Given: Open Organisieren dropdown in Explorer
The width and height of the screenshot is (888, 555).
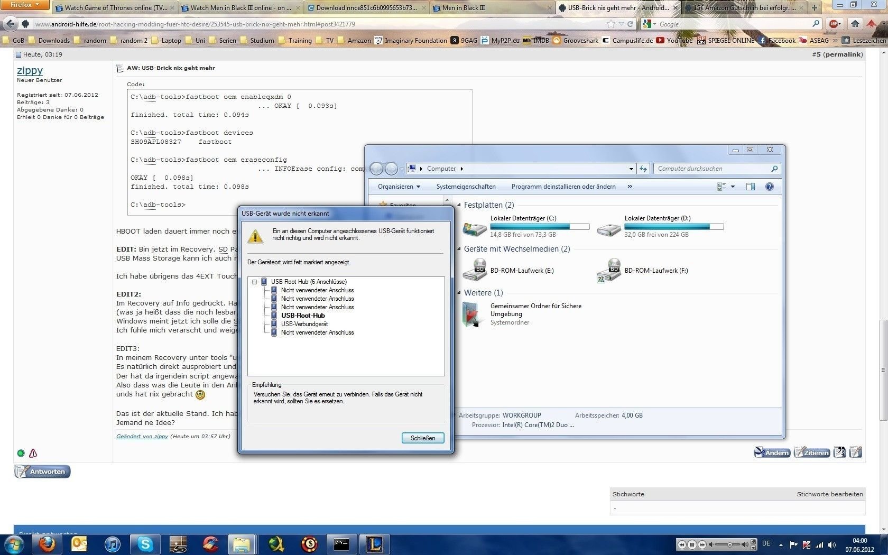Looking at the screenshot, I should pos(399,187).
